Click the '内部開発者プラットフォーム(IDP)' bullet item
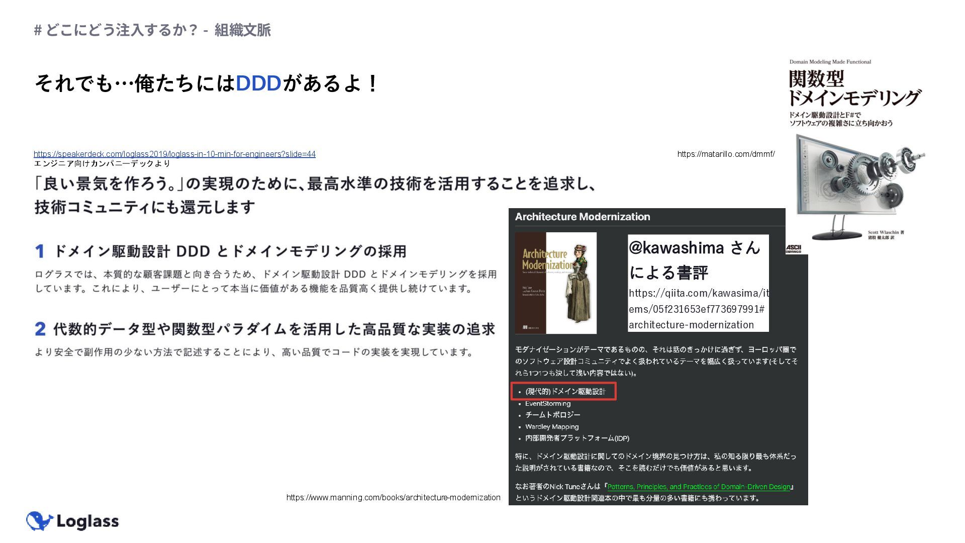This screenshot has height=543, width=965. coord(577,438)
